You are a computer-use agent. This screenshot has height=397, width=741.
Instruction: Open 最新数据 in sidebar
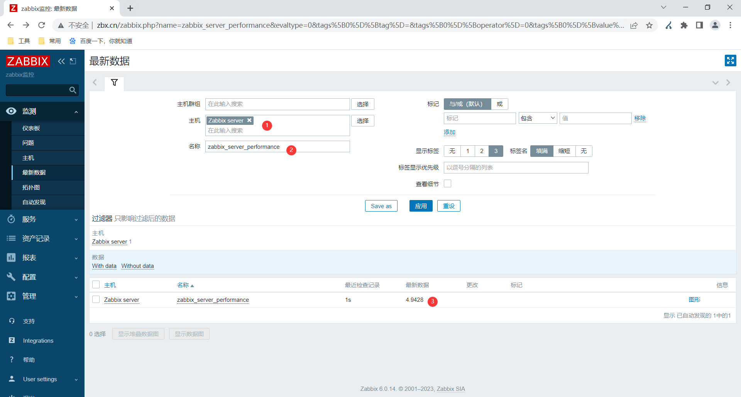tap(48, 173)
